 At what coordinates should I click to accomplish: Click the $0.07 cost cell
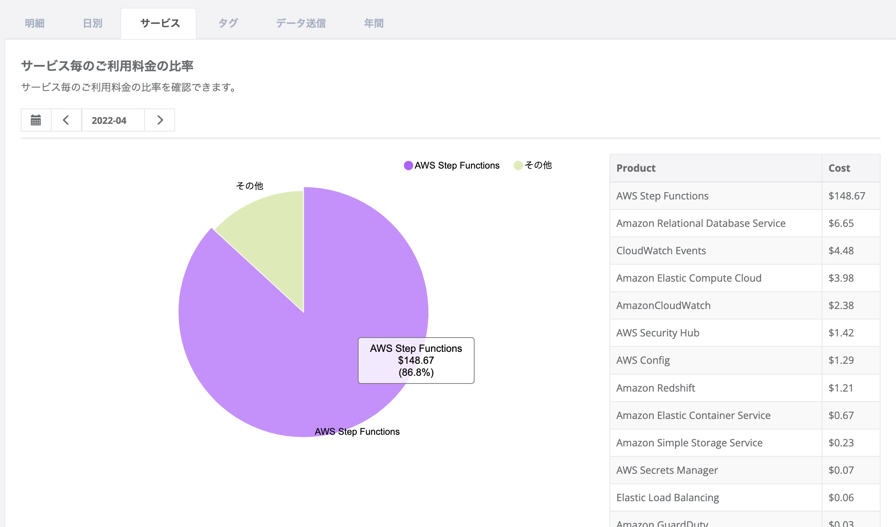click(851, 470)
